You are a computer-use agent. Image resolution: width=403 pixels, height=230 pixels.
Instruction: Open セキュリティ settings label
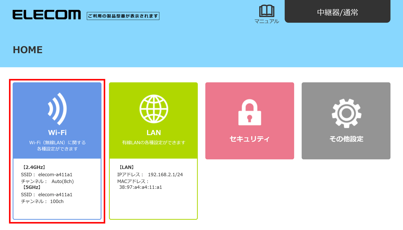[x=250, y=139]
